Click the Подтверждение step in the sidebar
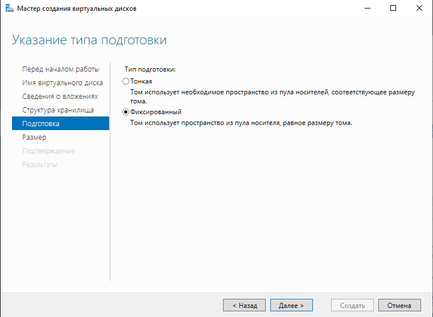 [48, 151]
